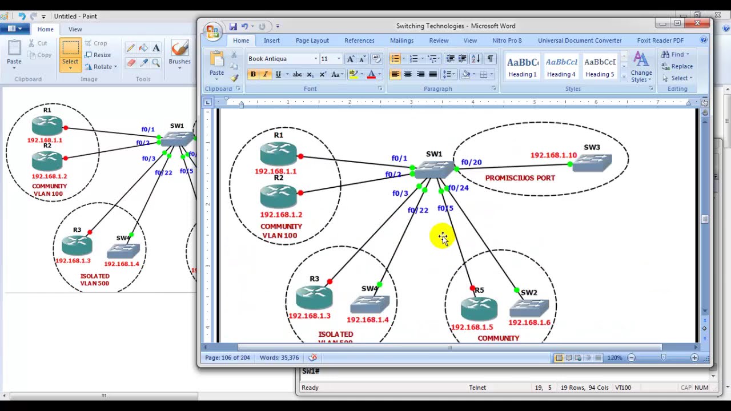
Task: Open the font name dropdown Book Antiqua
Action: click(315, 59)
